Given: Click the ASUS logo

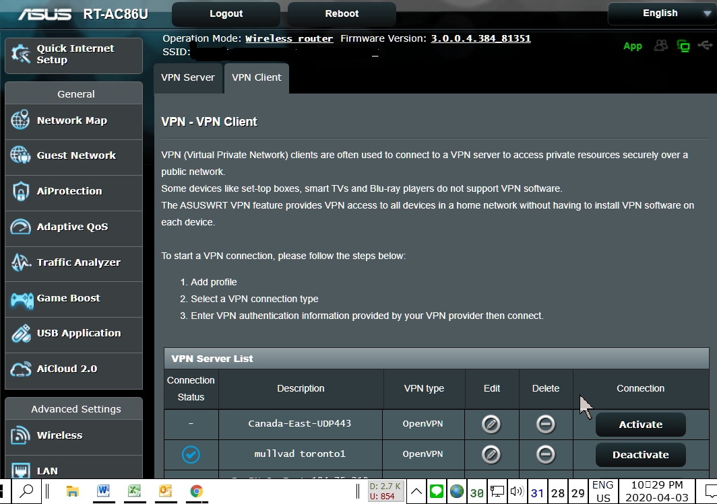Looking at the screenshot, I should click(x=44, y=14).
